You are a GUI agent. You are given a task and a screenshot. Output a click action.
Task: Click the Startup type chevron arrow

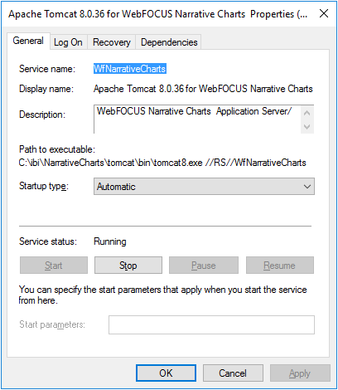(307, 187)
